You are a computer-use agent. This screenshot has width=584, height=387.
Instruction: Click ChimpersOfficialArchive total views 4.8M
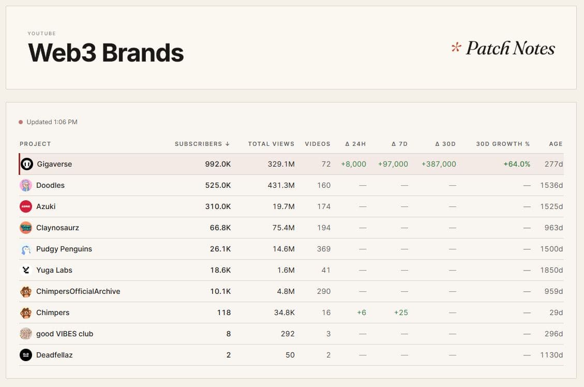286,291
